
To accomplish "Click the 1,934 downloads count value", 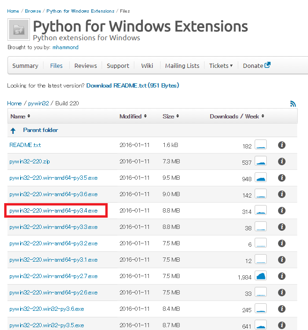I will 245,278.
